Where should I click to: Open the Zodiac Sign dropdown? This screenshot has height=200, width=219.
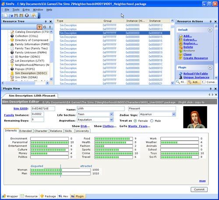174,114
